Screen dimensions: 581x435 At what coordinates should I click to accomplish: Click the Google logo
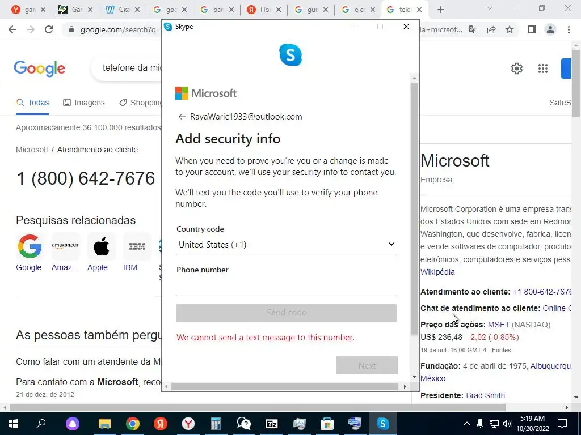click(39, 69)
